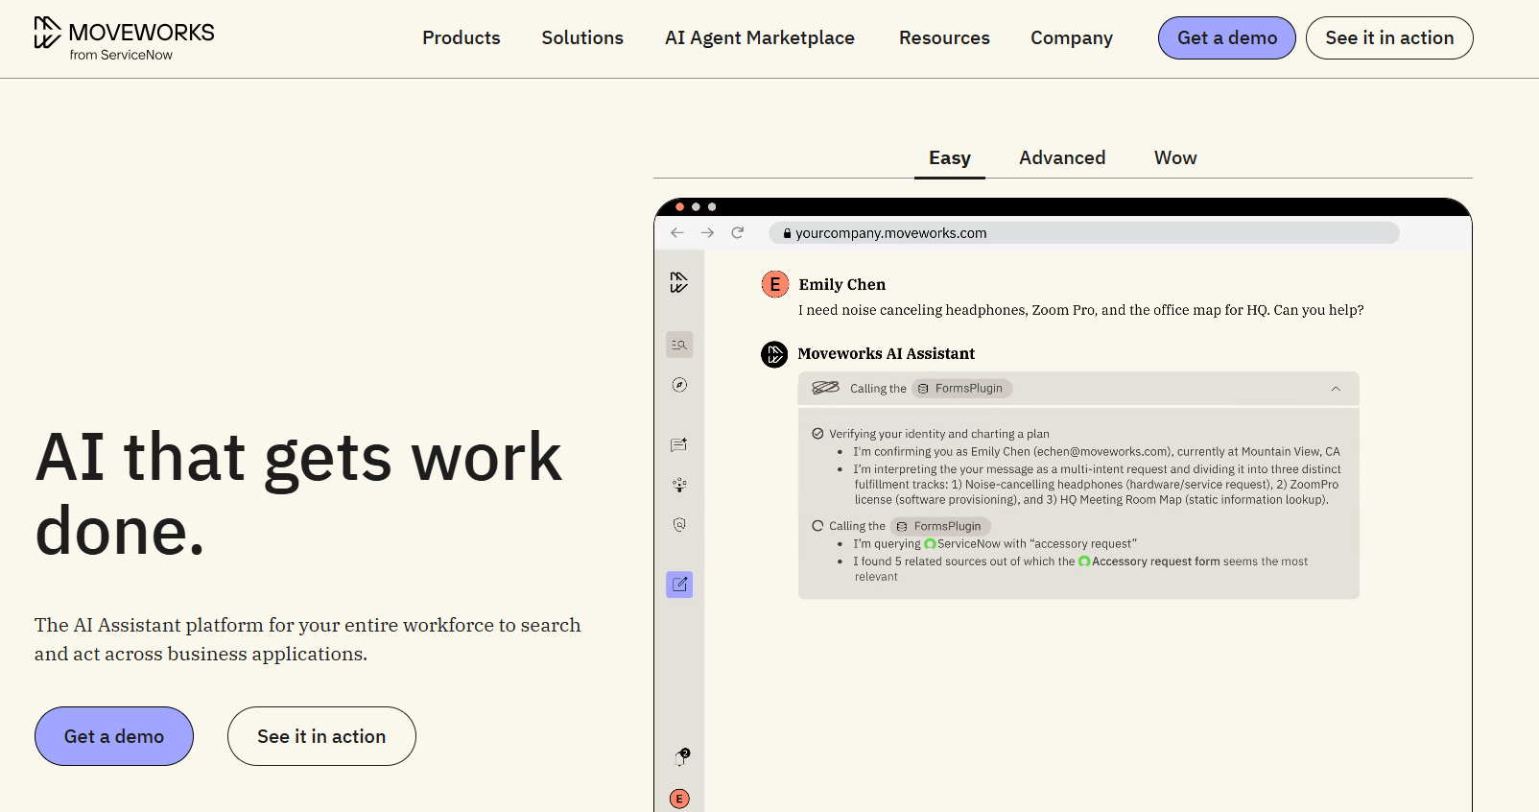Click the FormsPlugin chip in the panel header
The image size is (1539, 812).
[961, 389]
